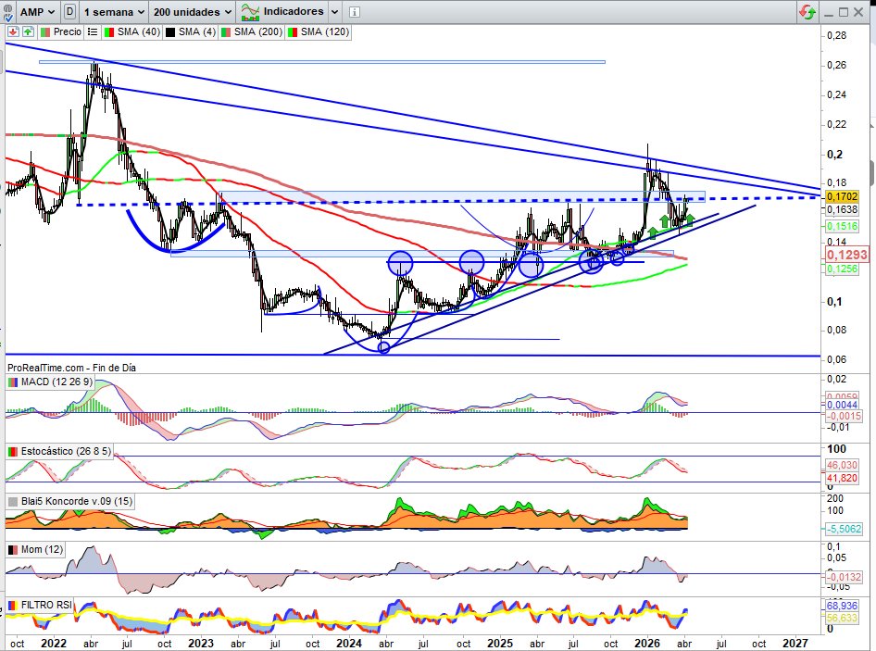
Task: Click the 2022 label on time axis
Action: click(x=54, y=644)
